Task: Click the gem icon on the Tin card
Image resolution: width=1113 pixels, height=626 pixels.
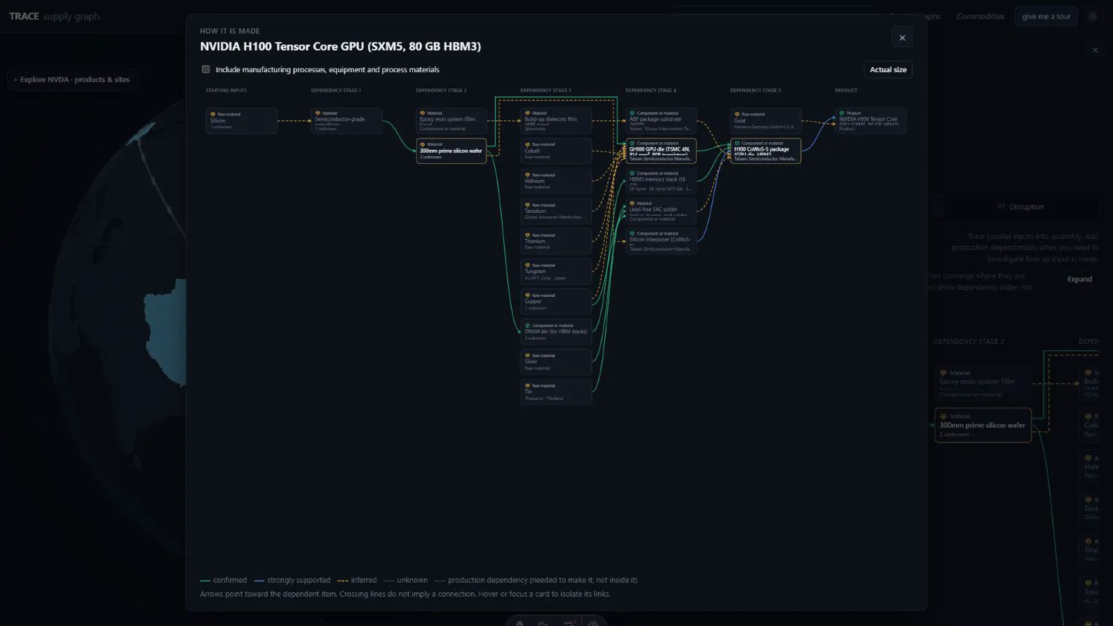Action: pos(528,385)
